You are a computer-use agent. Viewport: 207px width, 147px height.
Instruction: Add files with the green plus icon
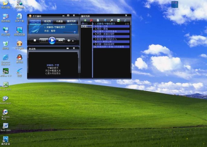[x=85, y=20]
